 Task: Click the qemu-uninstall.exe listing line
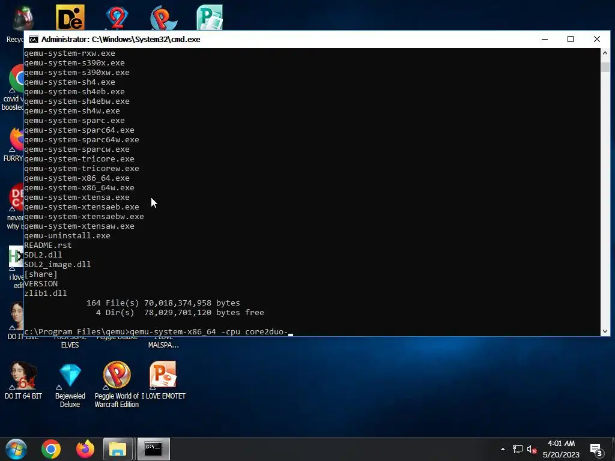tap(67, 235)
